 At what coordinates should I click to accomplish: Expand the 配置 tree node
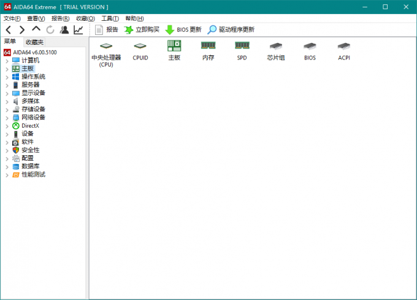click(7, 159)
